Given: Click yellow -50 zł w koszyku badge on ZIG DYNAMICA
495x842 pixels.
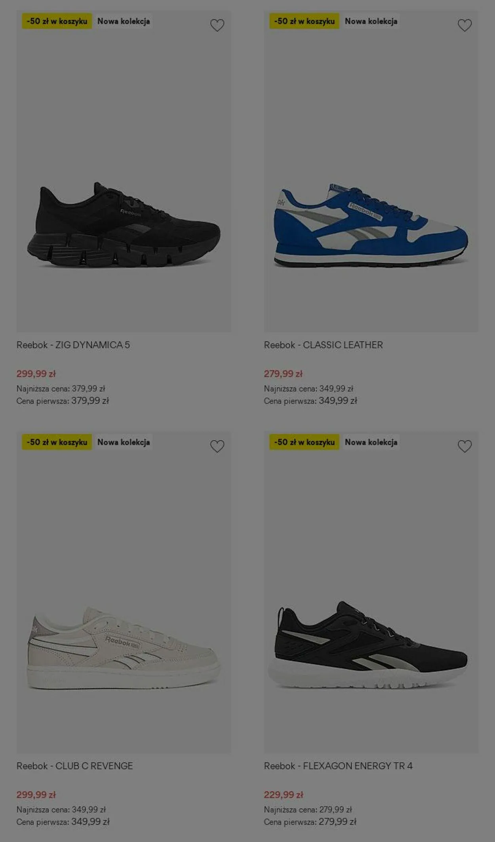Looking at the screenshot, I should (x=57, y=21).
